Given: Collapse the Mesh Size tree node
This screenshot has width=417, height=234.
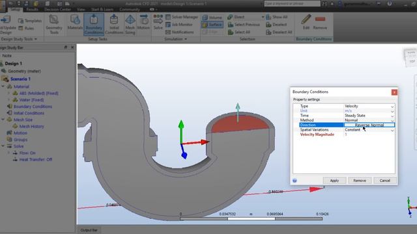Looking at the screenshot, I should click(x=3, y=120).
